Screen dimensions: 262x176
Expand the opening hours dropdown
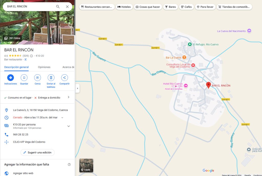[x=62, y=118]
